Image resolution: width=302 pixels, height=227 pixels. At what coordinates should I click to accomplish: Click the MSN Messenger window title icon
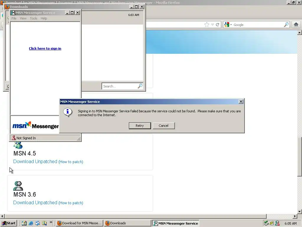[13, 13]
